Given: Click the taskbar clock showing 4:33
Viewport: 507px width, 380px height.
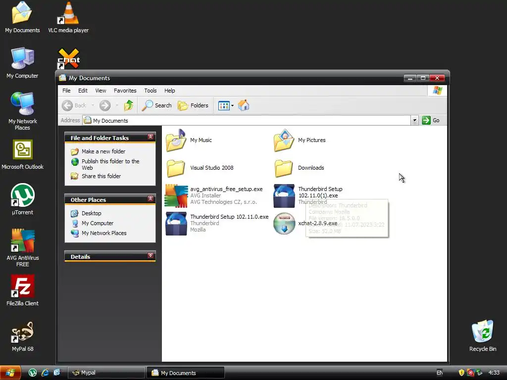Looking at the screenshot, I should pos(494,373).
